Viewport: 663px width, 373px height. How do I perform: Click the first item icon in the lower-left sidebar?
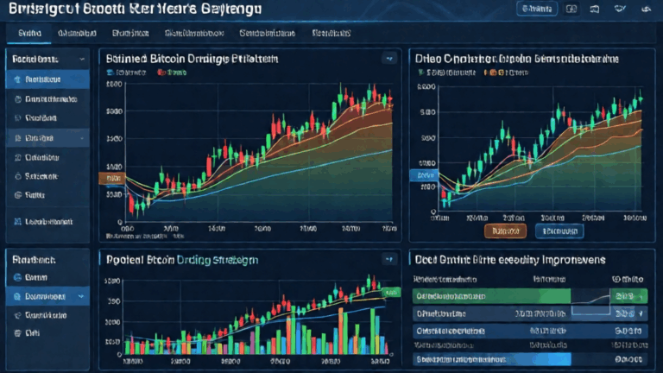17,277
